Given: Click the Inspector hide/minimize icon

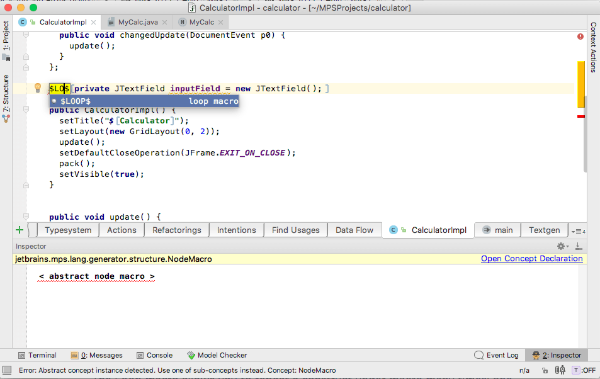Looking at the screenshot, I should pyautogui.click(x=579, y=246).
